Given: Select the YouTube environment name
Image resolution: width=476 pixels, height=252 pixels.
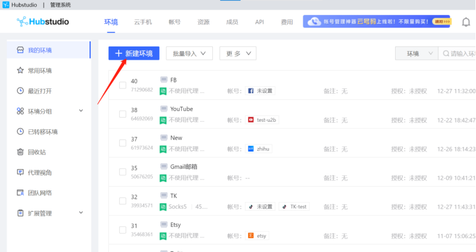Looking at the screenshot, I should pyautogui.click(x=182, y=109).
